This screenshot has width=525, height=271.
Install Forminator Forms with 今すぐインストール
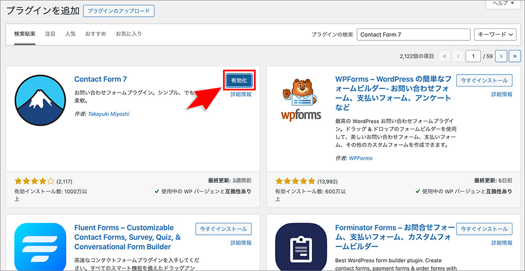pos(484,229)
